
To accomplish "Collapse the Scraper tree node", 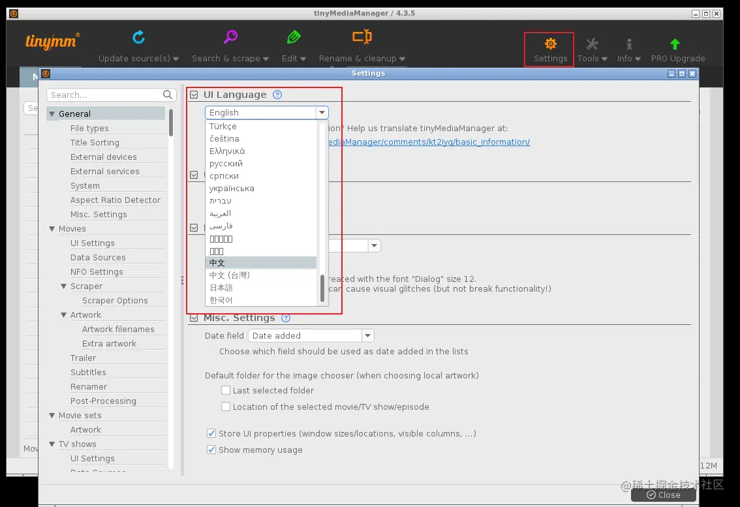I will pyautogui.click(x=64, y=286).
